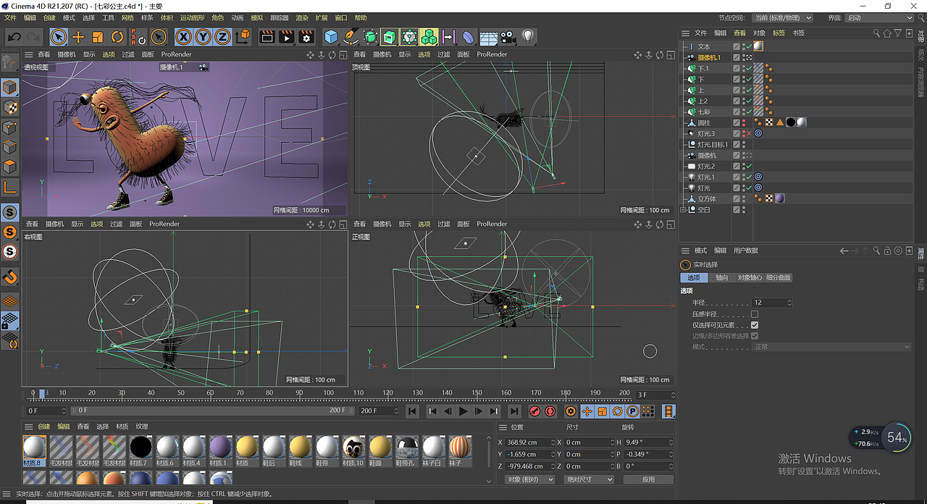Screen dimensions: 927x504
Task: Open ProRender menu in top viewport
Action: coord(492,54)
